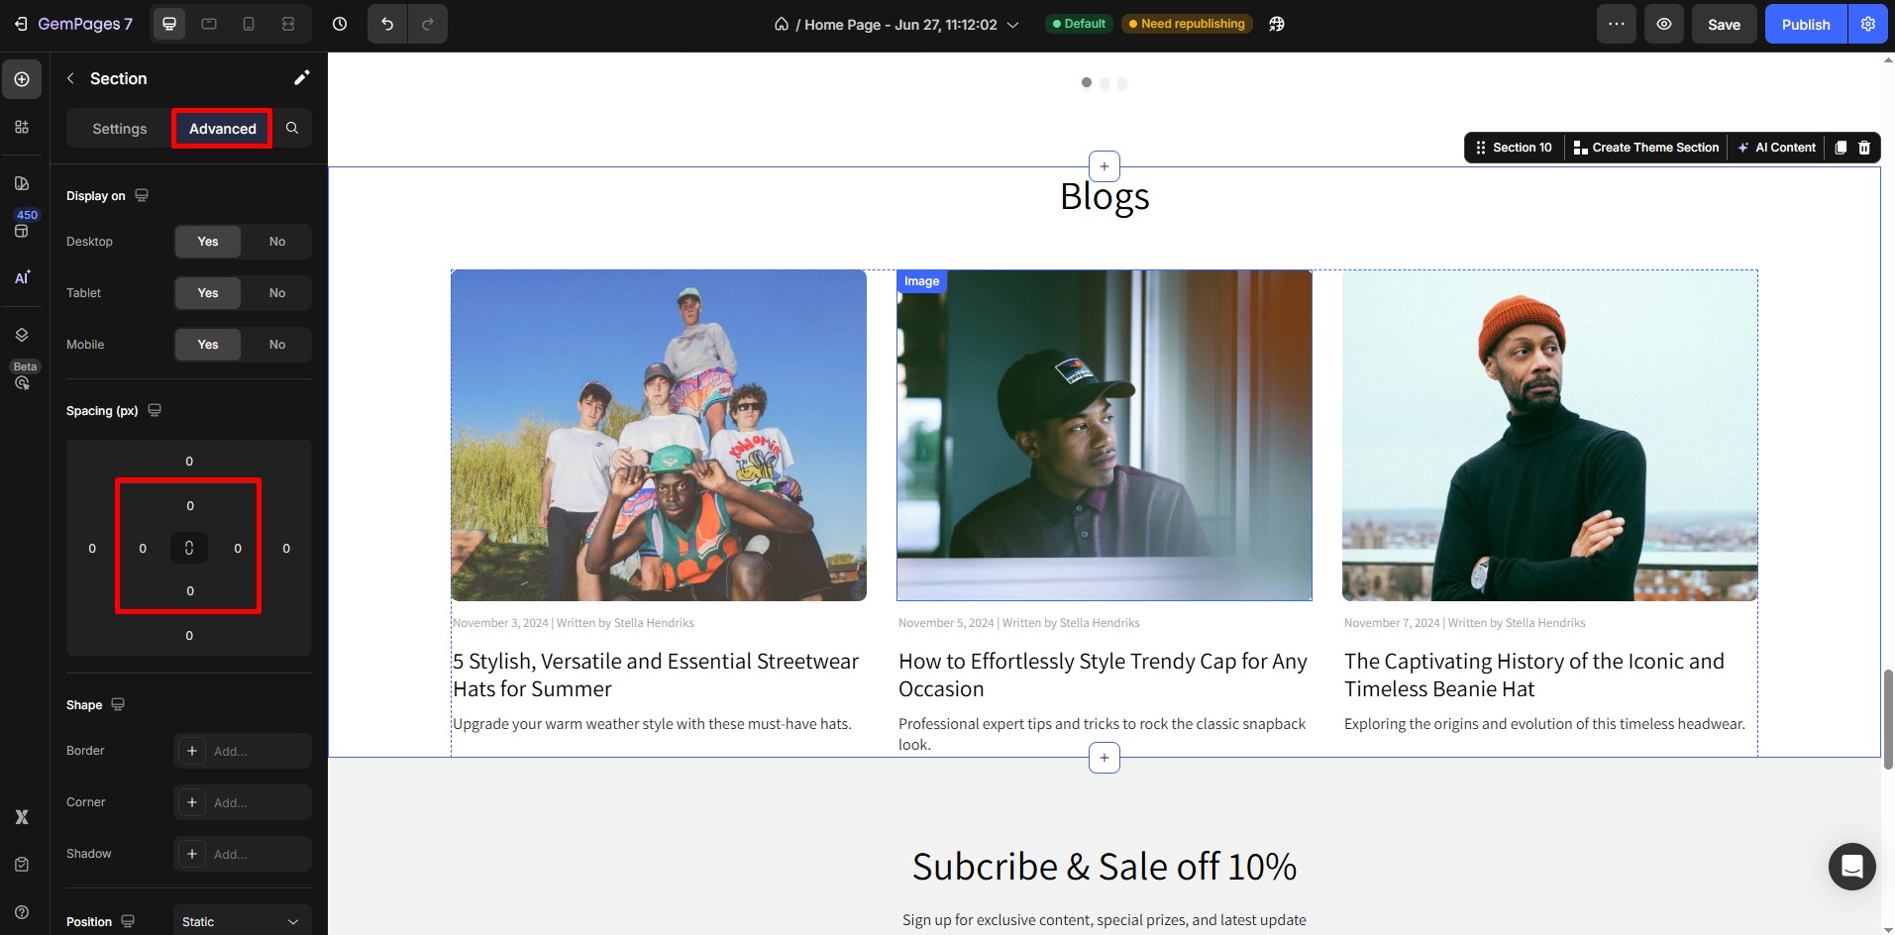The height and width of the screenshot is (935, 1895).
Task: Set Tablet display to No
Action: tap(277, 293)
